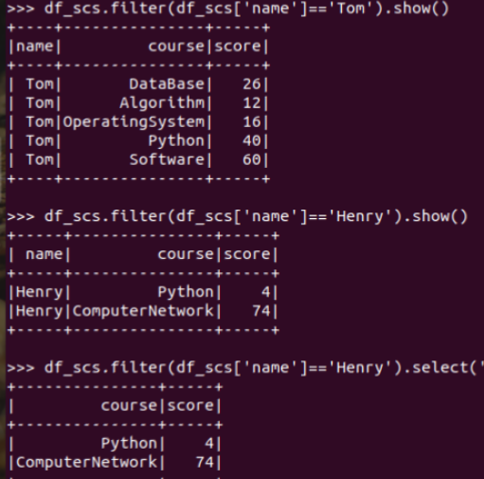Click the score 26 in the Tom table
This screenshot has width=484, height=479.
(252, 84)
